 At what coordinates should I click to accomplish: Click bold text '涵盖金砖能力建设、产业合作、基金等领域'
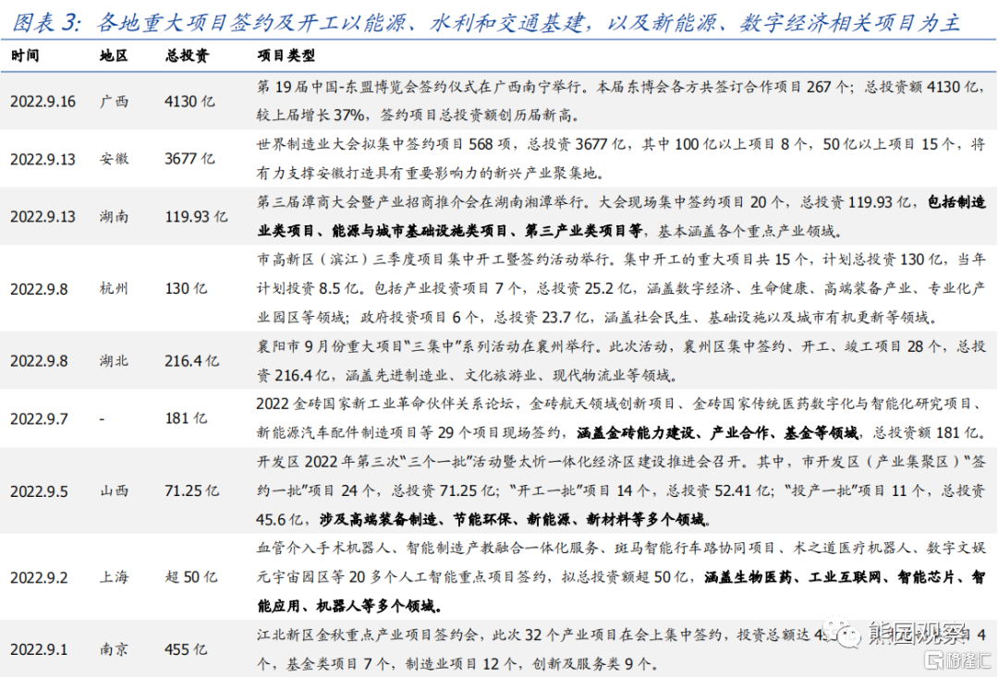[x=717, y=433]
